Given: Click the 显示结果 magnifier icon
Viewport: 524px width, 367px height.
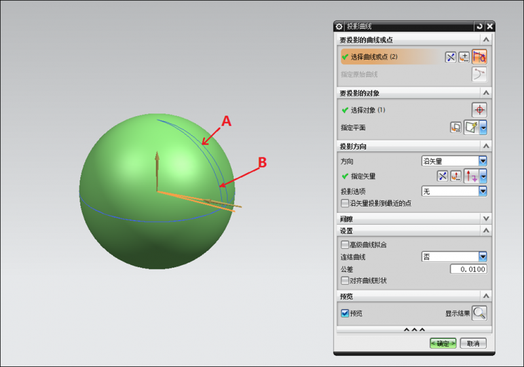Looking at the screenshot, I should 479,313.
